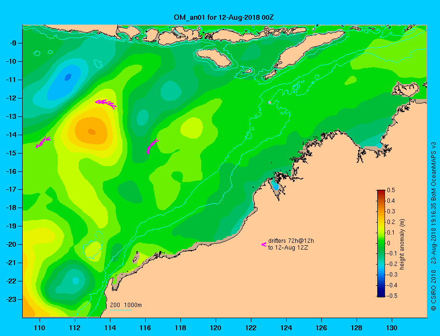The width and height of the screenshot is (440, 336).
Task: Click the longitude axis label 124
Action: (286, 328)
